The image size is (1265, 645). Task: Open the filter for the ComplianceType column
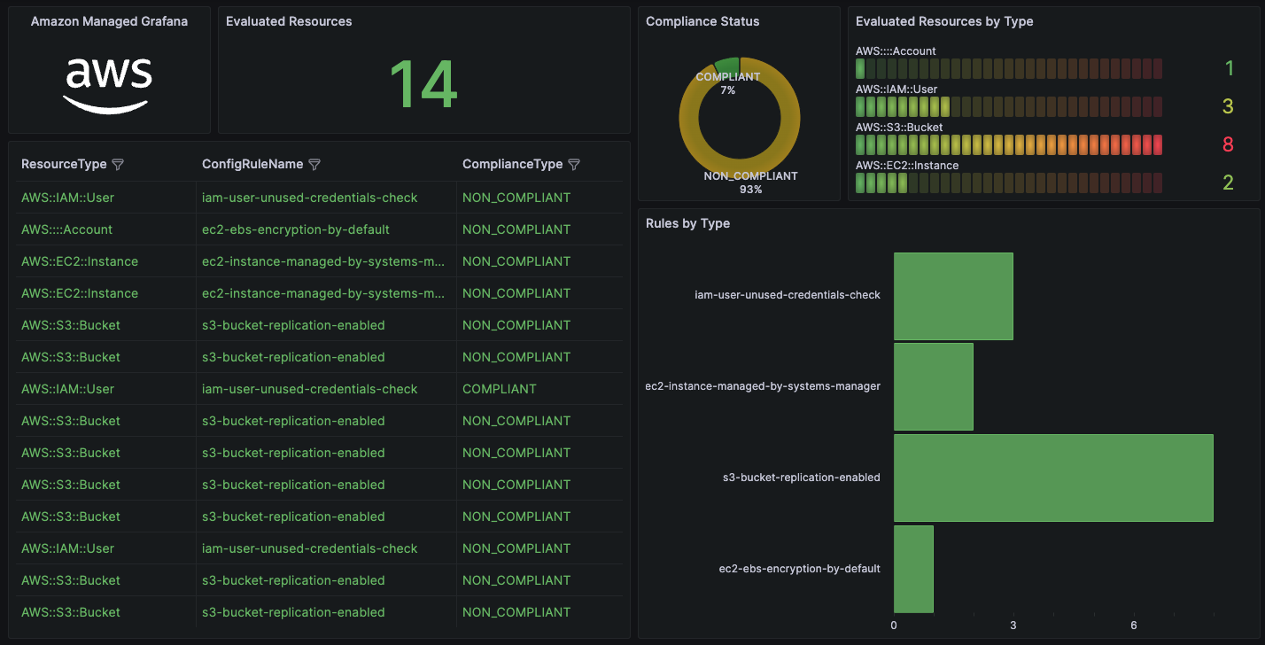tap(574, 163)
